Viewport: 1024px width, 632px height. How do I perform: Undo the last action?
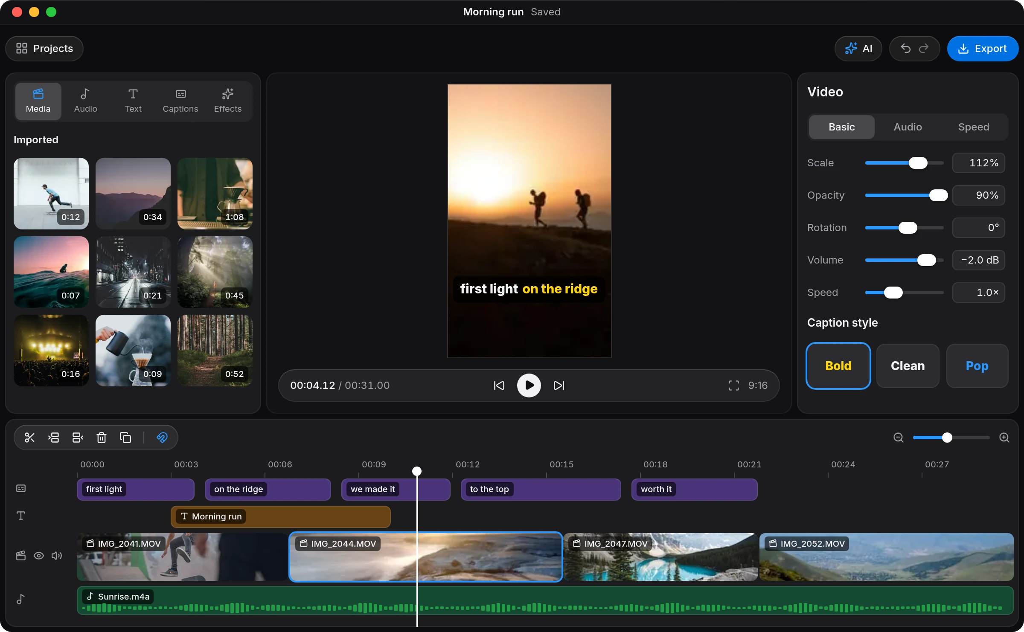click(x=905, y=49)
